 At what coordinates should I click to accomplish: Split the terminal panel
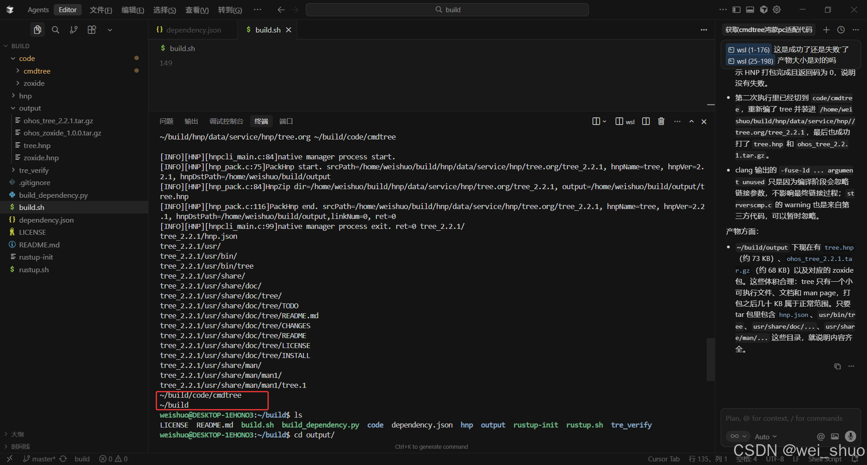pyautogui.click(x=646, y=121)
